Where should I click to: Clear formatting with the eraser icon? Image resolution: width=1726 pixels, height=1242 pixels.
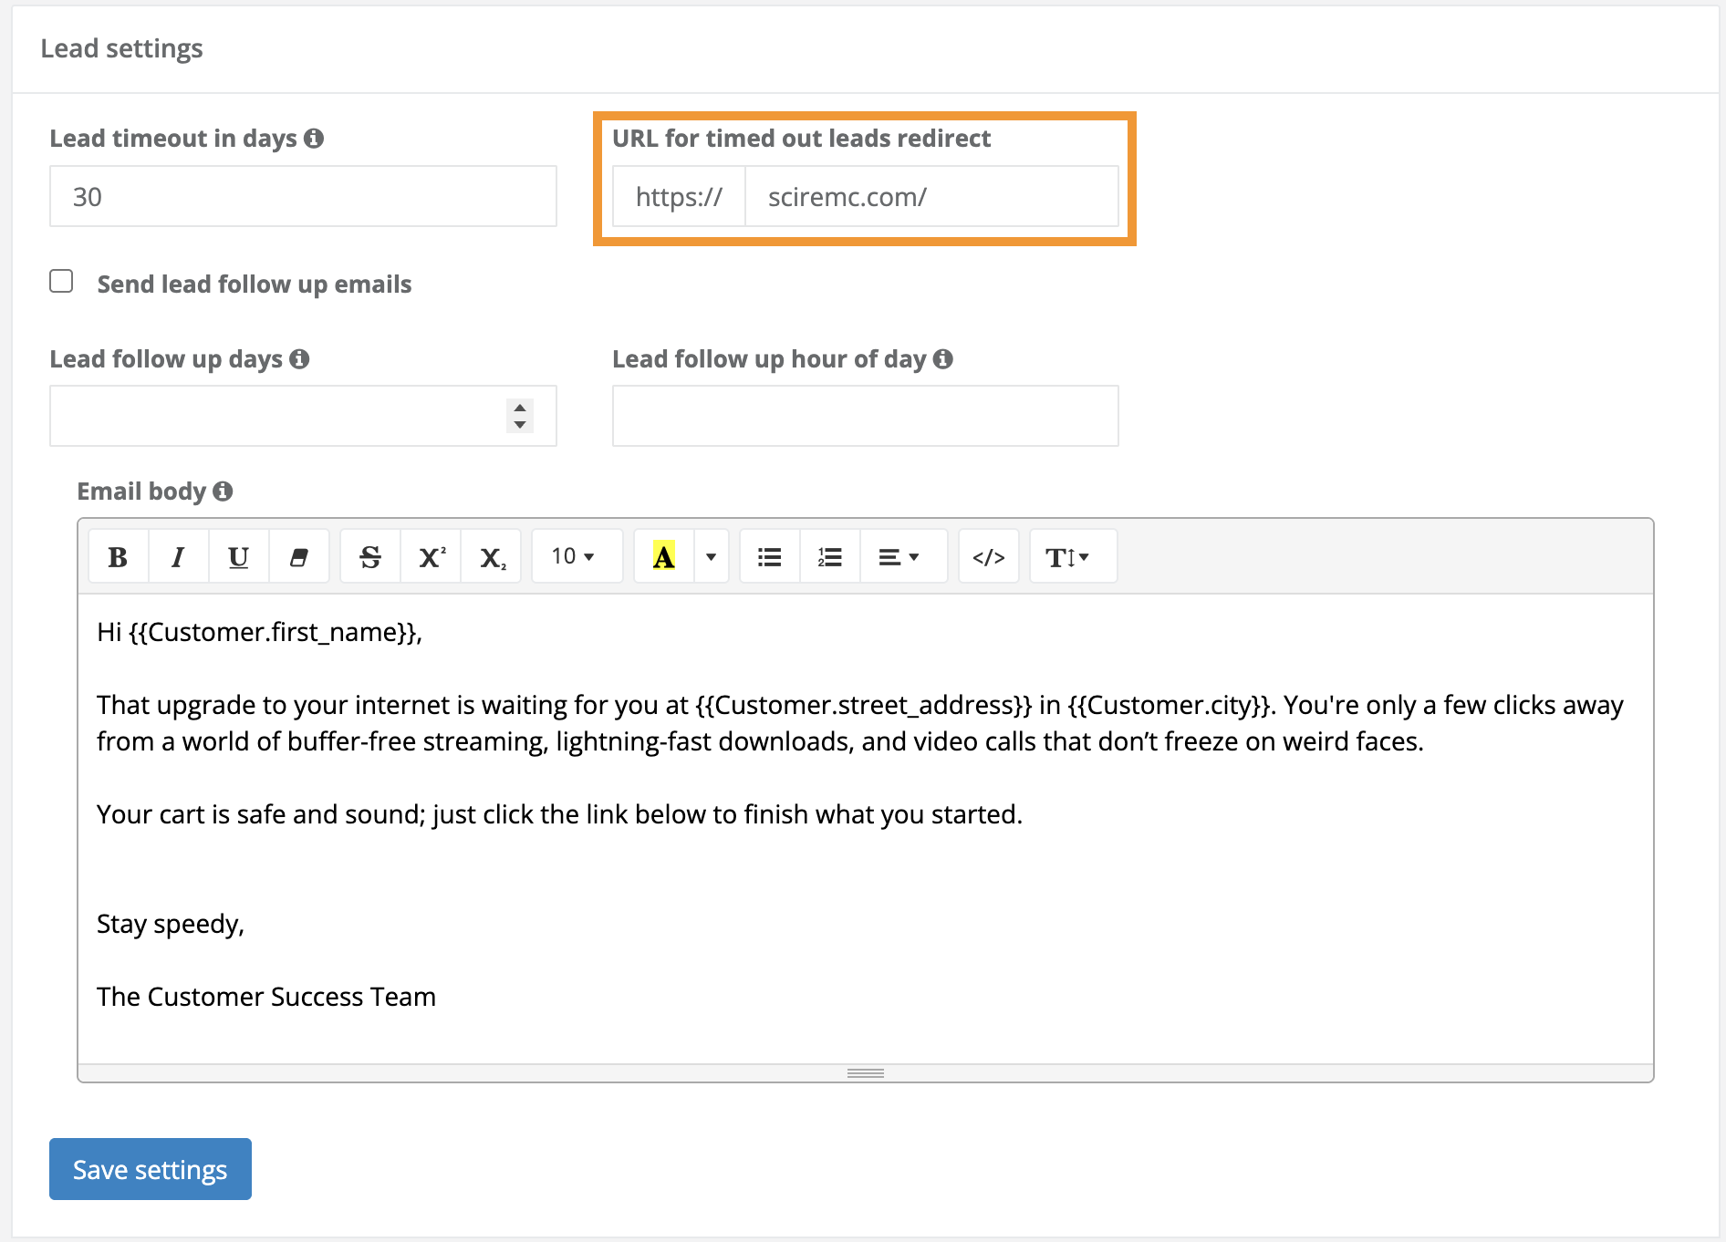298,555
